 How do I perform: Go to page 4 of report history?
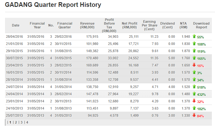[x=27, y=122]
